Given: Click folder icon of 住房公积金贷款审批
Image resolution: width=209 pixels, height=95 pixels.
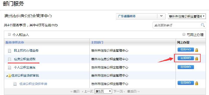Looking at the screenshot, I should [9, 76].
